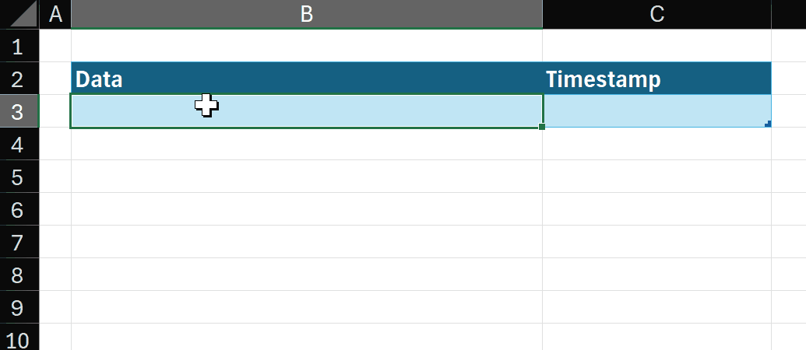Select row 1 header
The height and width of the screenshot is (350, 806).
point(19,46)
